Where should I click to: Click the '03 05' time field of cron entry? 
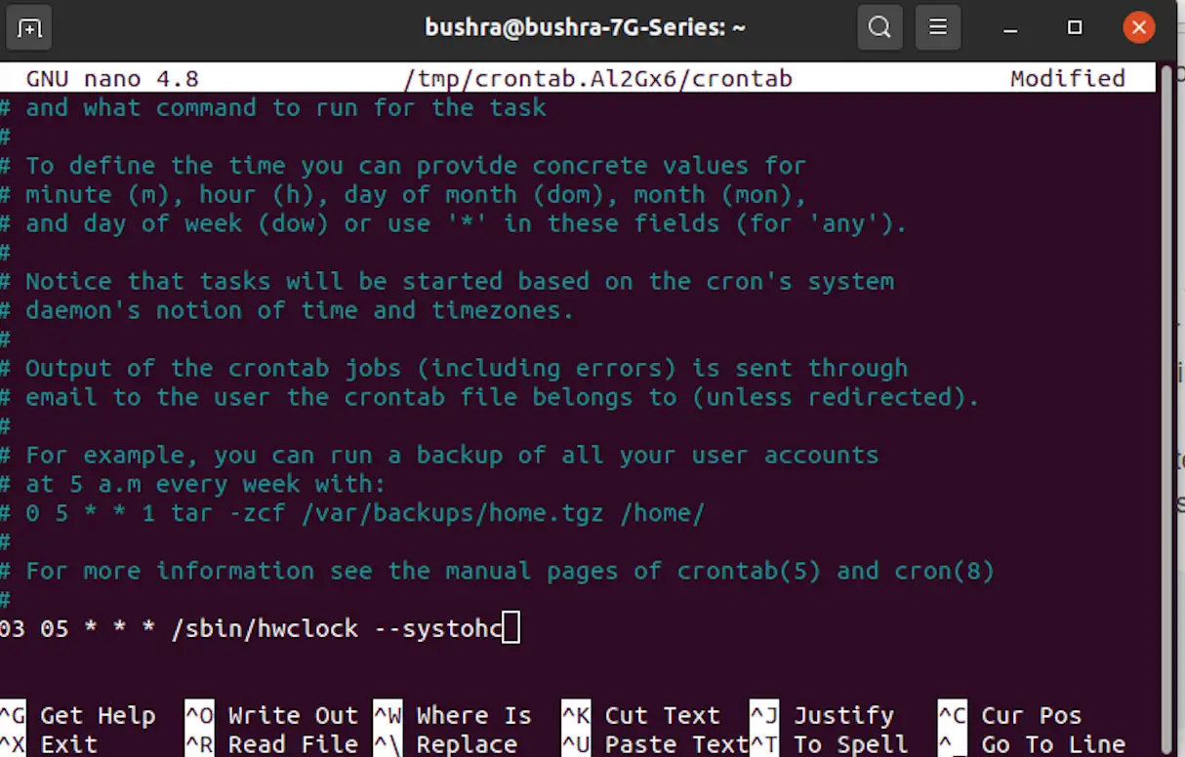(35, 628)
